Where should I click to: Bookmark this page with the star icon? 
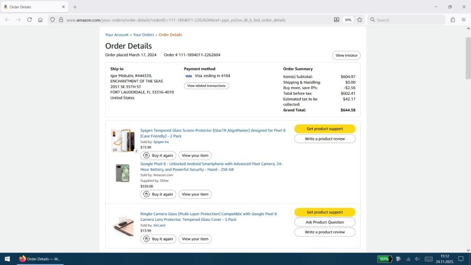pyautogui.click(x=360, y=20)
